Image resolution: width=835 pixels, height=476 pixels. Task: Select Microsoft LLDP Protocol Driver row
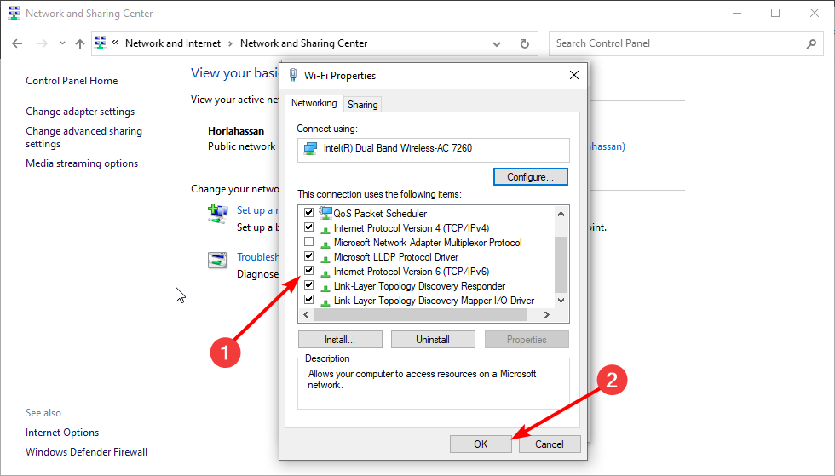395,257
